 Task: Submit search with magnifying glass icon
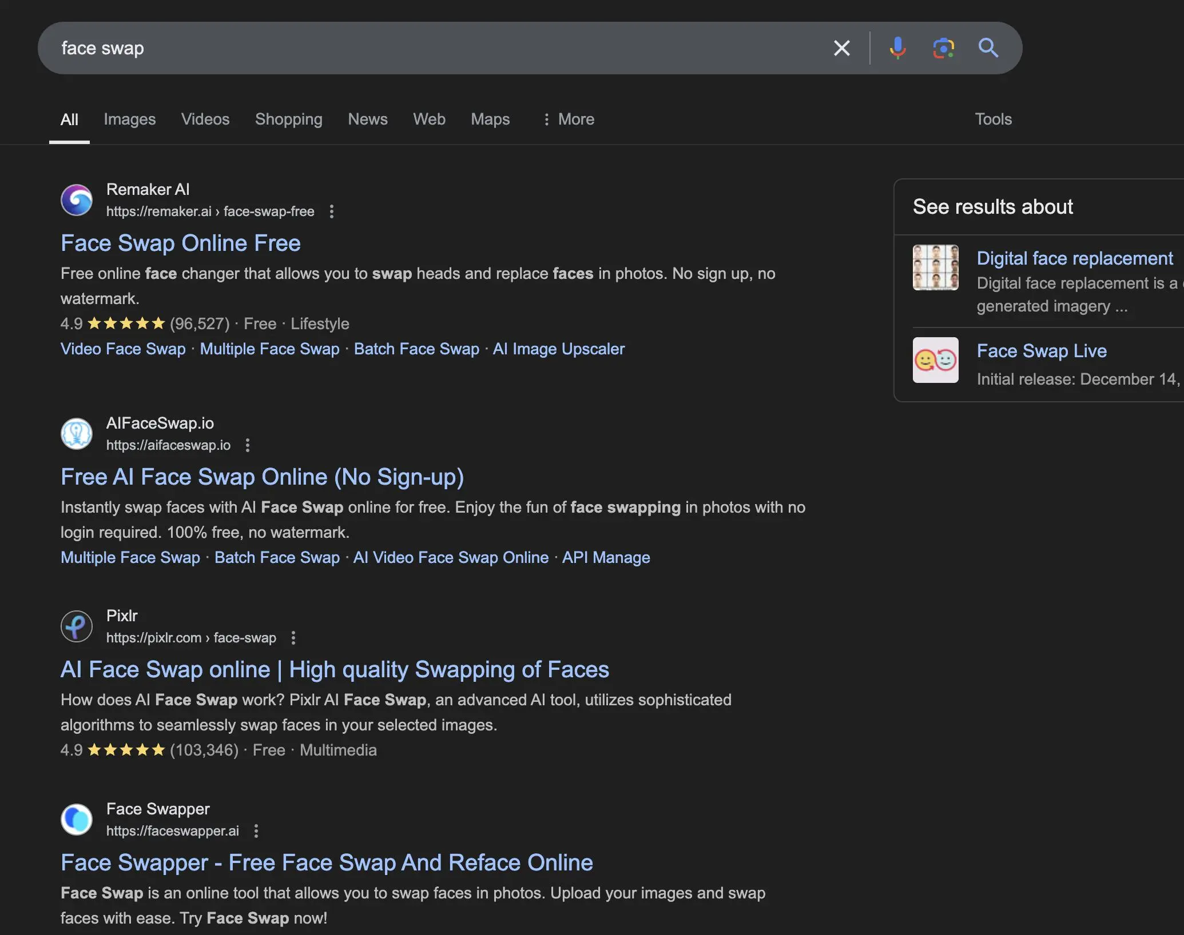(988, 48)
